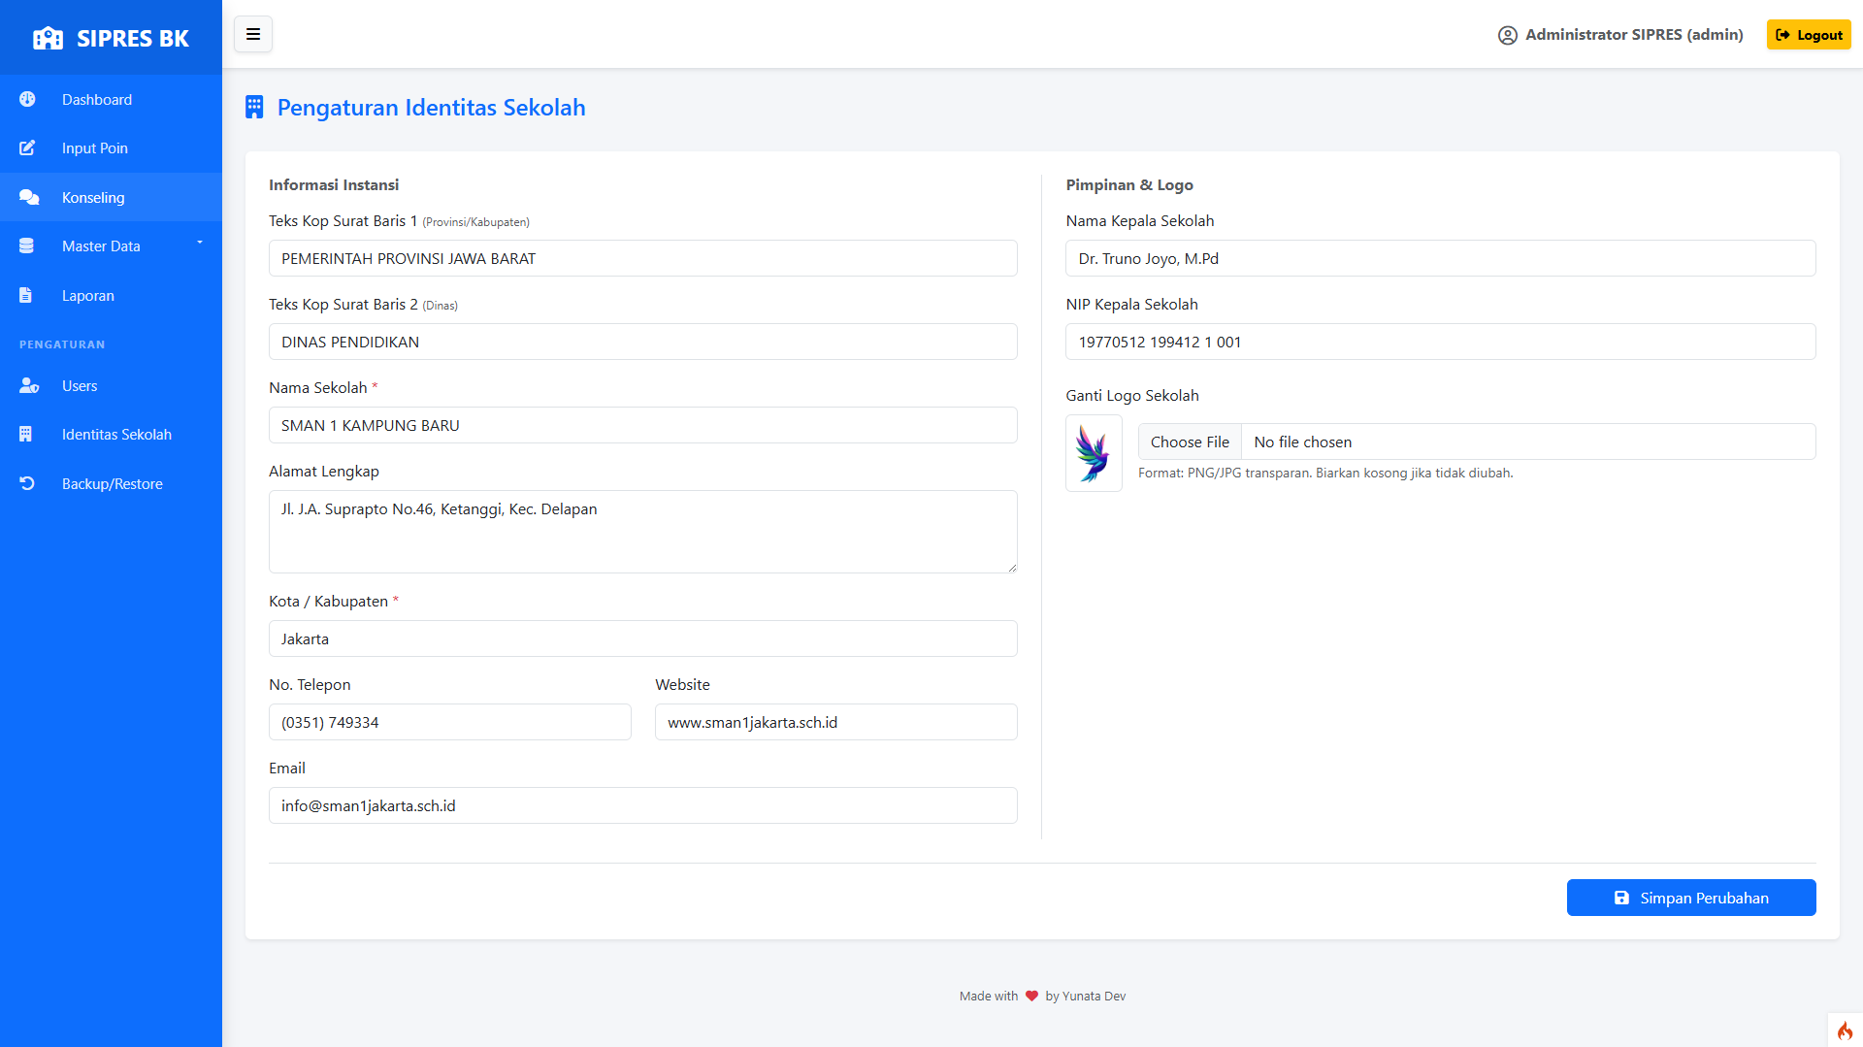The height and width of the screenshot is (1047, 1863).
Task: Click the SIPRES BK school logo
Action: [x=48, y=39]
